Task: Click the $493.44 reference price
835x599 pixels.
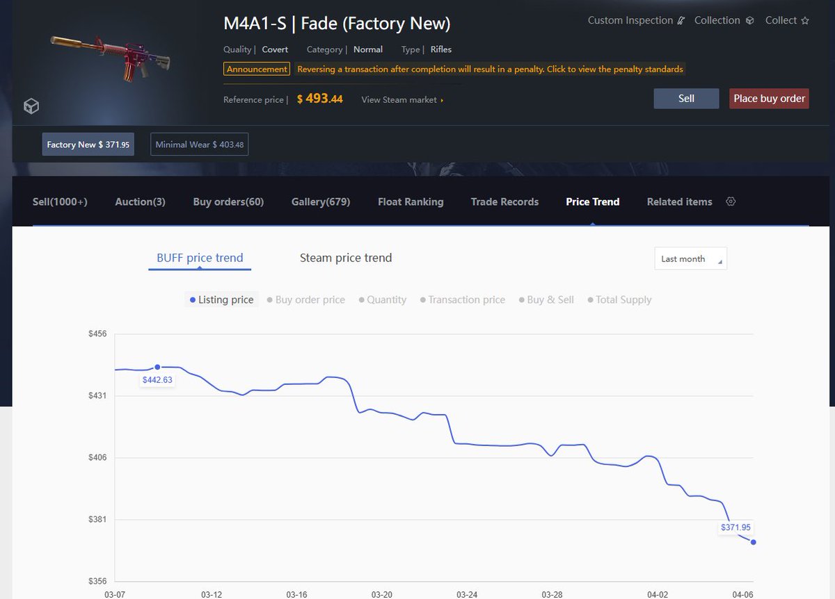Action: click(319, 99)
